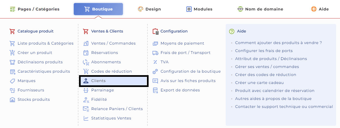The width and height of the screenshot is (340, 128).
Task: Click the Relance Paniers envelope icon
Action: click(86, 109)
